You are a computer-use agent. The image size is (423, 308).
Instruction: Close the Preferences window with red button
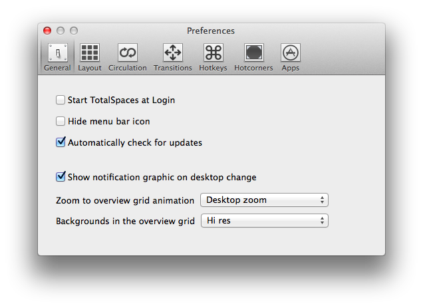47,31
